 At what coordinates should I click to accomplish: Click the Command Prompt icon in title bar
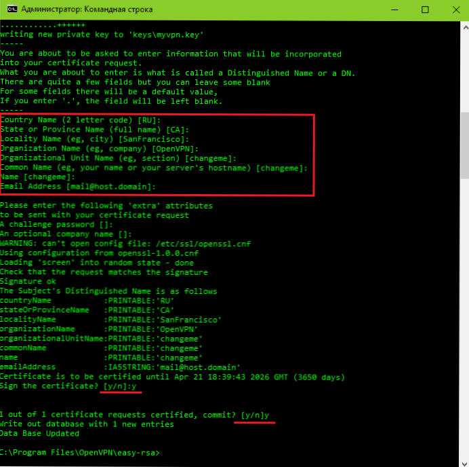point(10,10)
